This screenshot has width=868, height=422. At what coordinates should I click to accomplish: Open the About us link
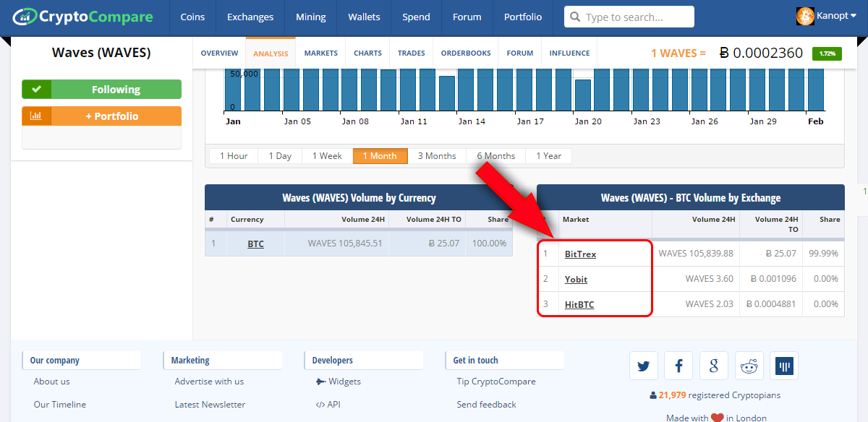(51, 382)
